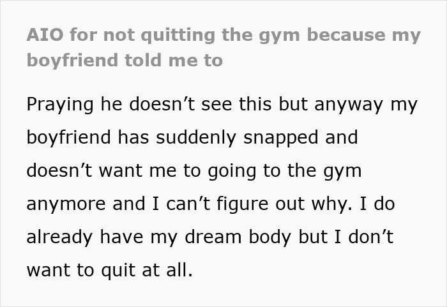Select the word "because" in the title
Viewport: 447px width, 307px height.
pos(347,35)
